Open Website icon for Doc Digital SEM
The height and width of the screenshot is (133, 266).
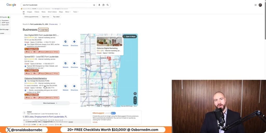pyautogui.click(x=65, y=42)
